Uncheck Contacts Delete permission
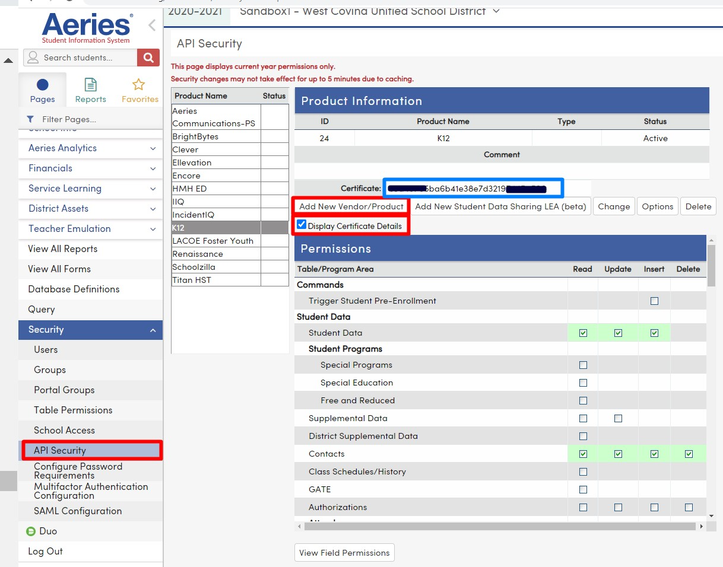Viewport: 723px width, 567px height. coord(689,454)
